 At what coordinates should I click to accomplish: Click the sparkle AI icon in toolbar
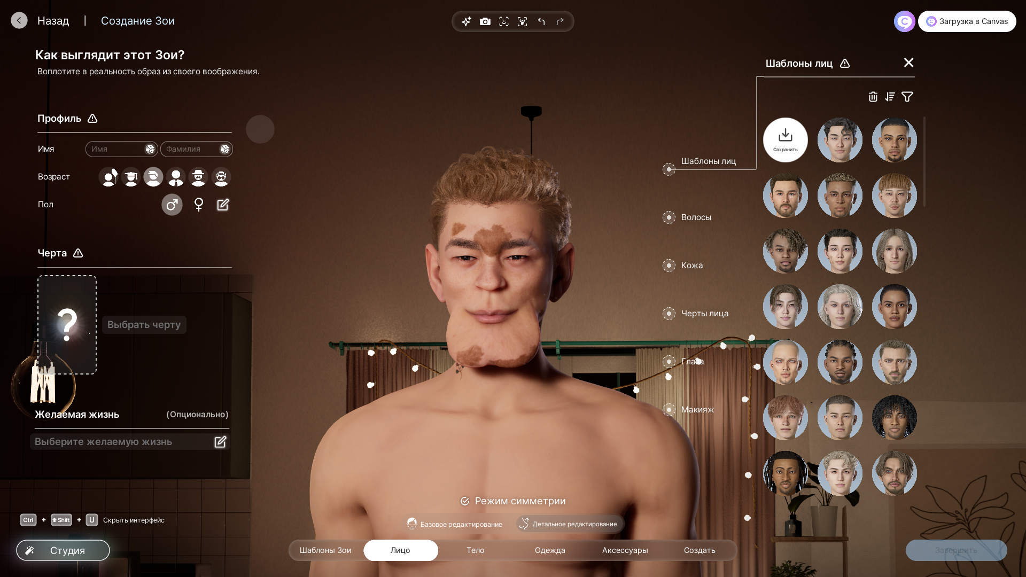(x=467, y=21)
